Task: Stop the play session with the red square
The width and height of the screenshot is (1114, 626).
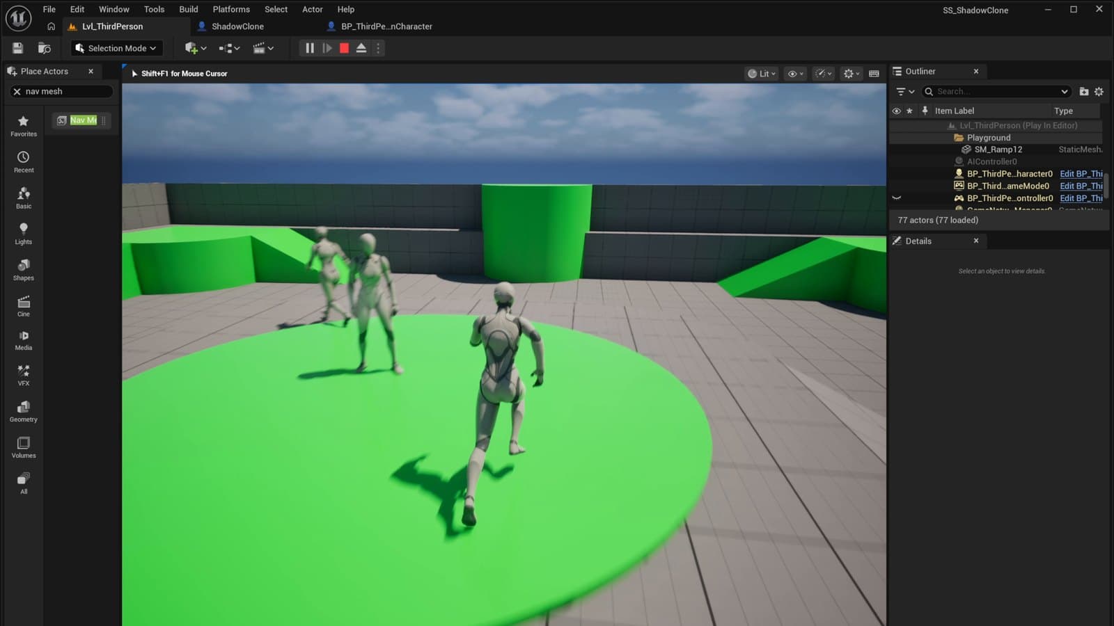Action: pos(344,48)
